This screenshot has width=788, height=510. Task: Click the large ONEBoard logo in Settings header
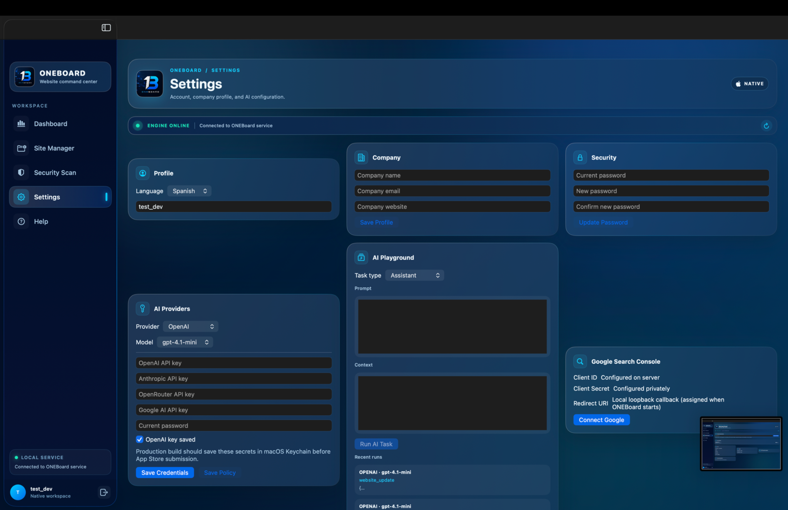(x=150, y=84)
